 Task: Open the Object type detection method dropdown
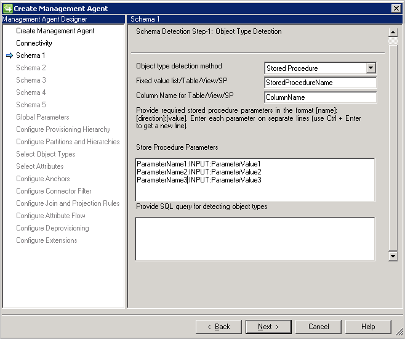(x=371, y=68)
